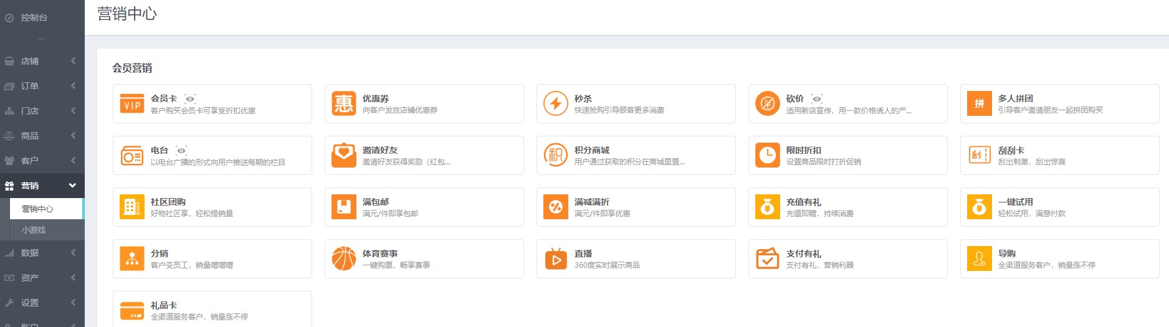Click the text 一键购票，畅享赛事

[x=396, y=265]
